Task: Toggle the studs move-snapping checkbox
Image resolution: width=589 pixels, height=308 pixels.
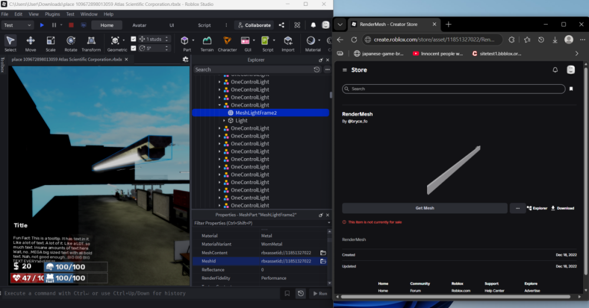Action: 133,39
